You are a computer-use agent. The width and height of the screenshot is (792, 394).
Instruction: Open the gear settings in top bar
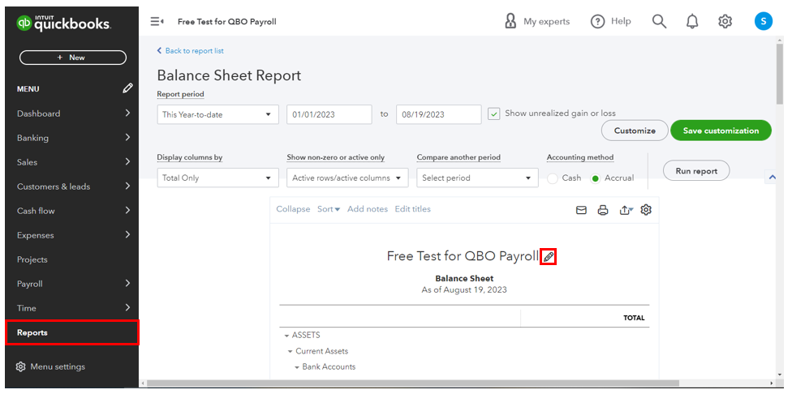pyautogui.click(x=725, y=21)
